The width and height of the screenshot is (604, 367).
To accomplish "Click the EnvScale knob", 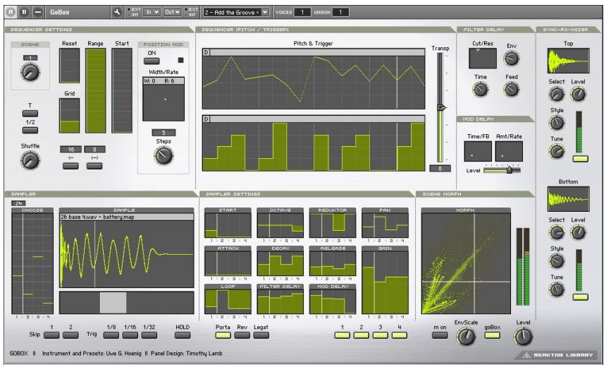I will pos(466,337).
